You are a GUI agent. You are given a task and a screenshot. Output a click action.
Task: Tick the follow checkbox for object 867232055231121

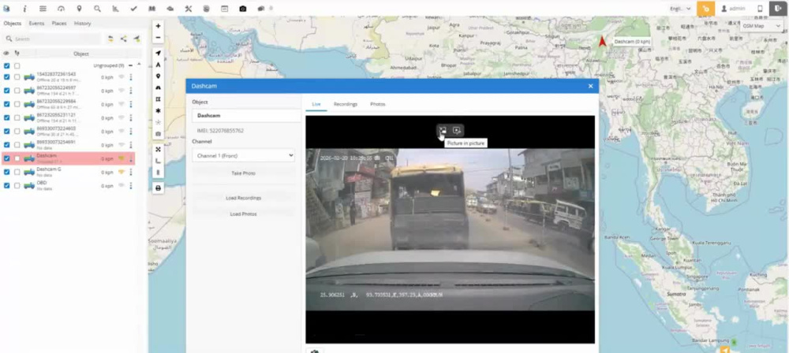pos(17,117)
